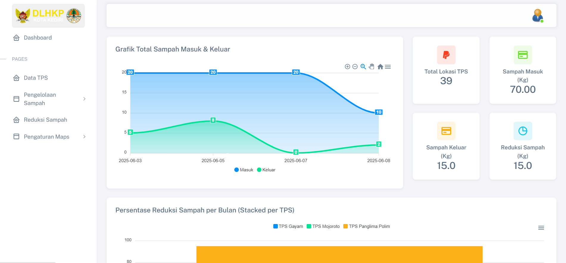Expand the Pengelolaan Sampah submenu
Image resolution: width=566 pixels, height=263 pixels.
(50, 99)
